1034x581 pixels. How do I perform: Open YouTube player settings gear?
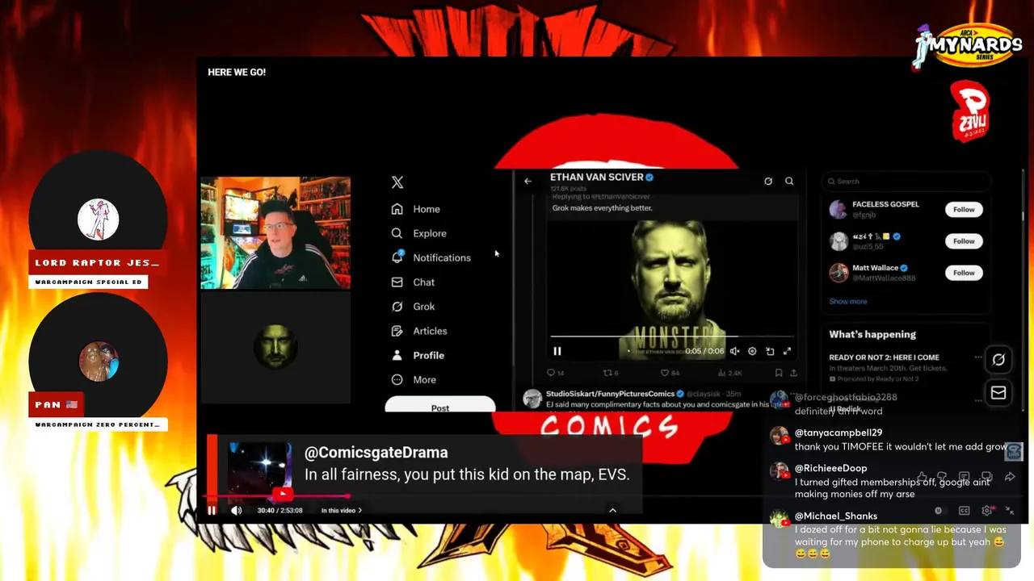tap(987, 511)
